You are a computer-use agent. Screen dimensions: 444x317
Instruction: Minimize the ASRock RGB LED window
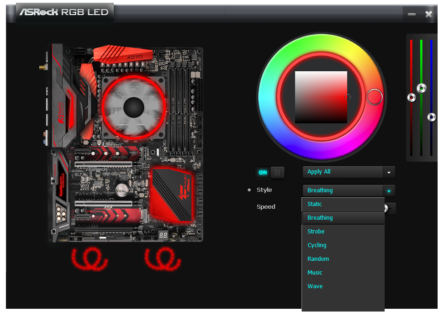(x=412, y=14)
